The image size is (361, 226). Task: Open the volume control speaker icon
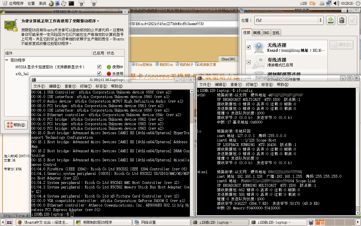(336, 3)
